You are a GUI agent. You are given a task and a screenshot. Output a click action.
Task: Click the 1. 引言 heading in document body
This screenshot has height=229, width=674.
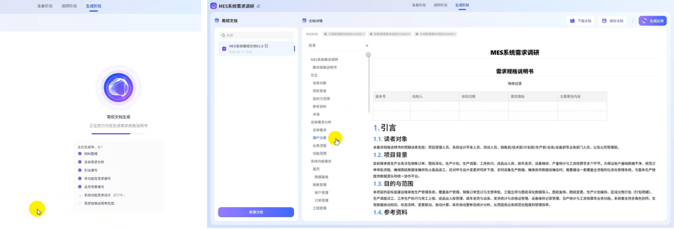coord(384,128)
